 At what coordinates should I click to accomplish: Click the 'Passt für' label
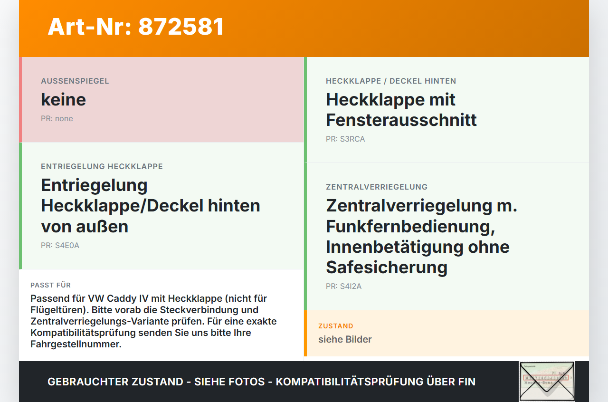(51, 285)
